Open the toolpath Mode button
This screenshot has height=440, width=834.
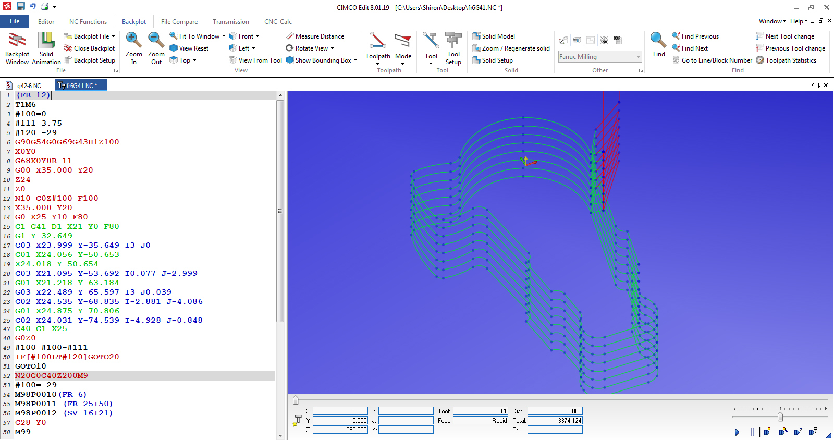pos(403,48)
